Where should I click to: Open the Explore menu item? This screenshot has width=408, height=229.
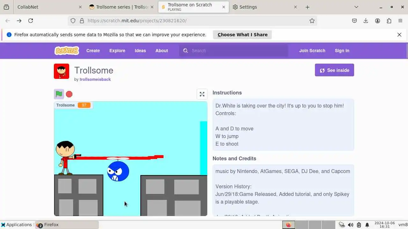tap(117, 51)
